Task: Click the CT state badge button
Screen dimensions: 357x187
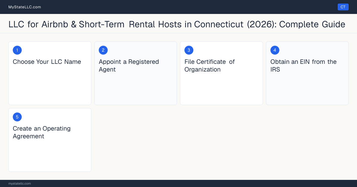Action: tap(343, 7)
